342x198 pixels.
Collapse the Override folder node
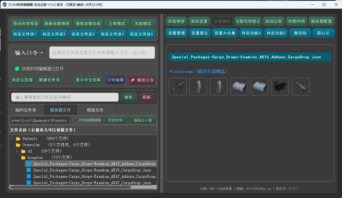(12, 145)
